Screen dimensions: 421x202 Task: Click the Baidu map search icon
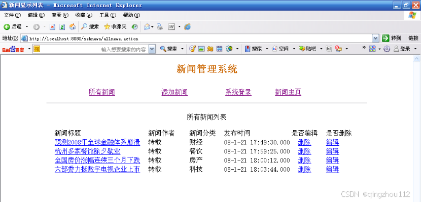229,49
